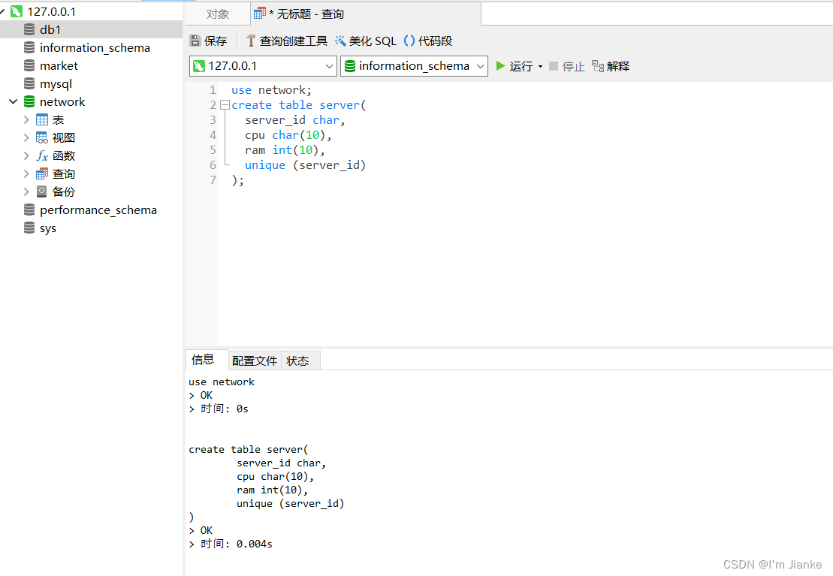Click the green network database icon
833x576 pixels.
point(29,101)
